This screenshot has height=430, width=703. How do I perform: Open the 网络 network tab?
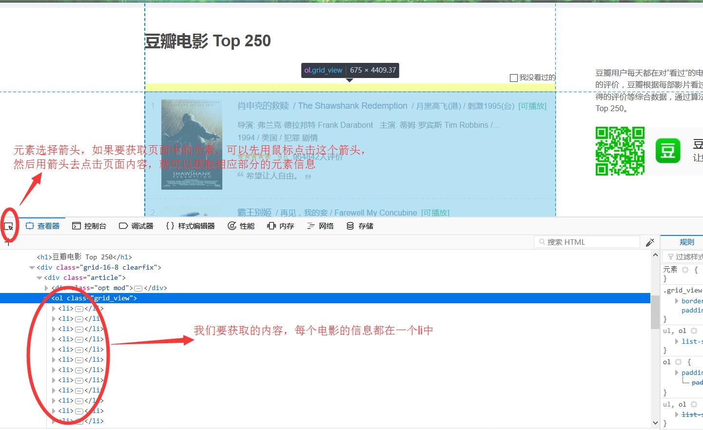320,226
